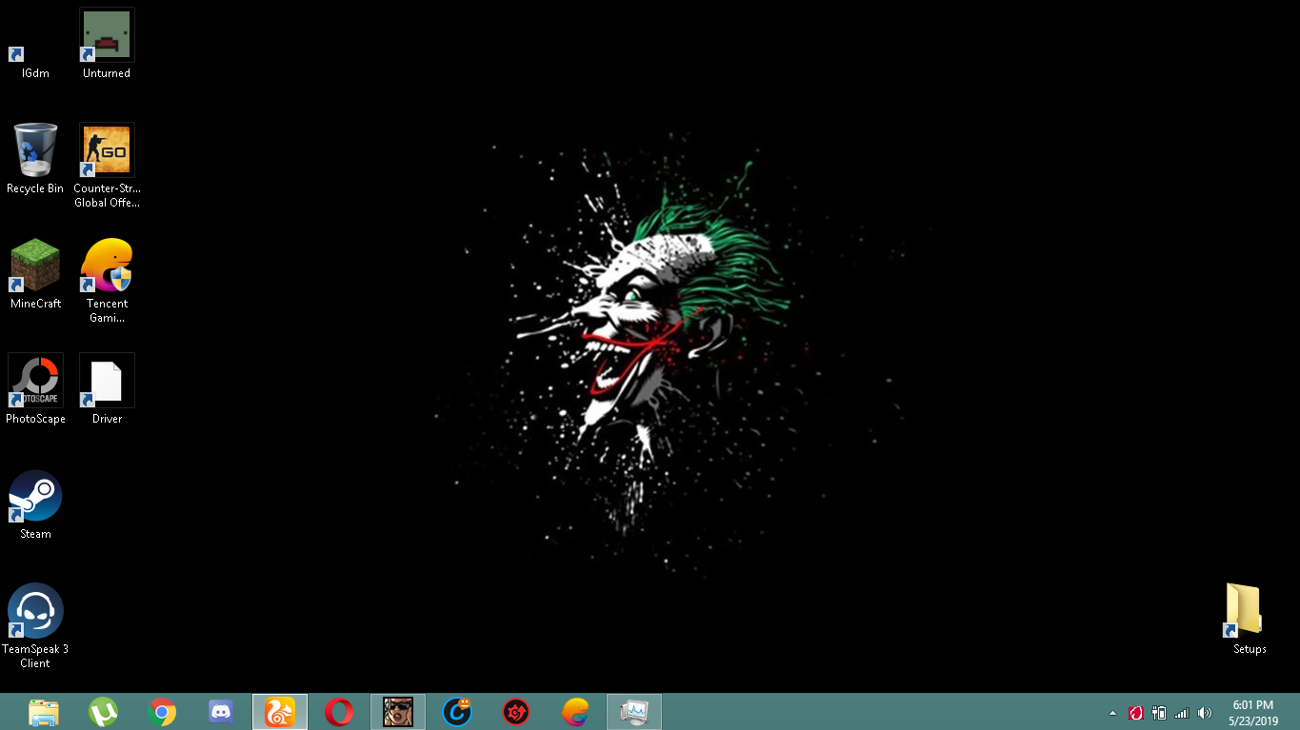1300x730 pixels.
Task: Select the Driver file shortcut
Action: pos(107,390)
